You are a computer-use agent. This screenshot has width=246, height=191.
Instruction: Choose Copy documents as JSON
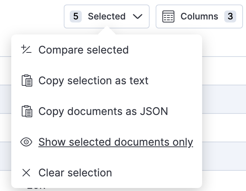coord(103,112)
